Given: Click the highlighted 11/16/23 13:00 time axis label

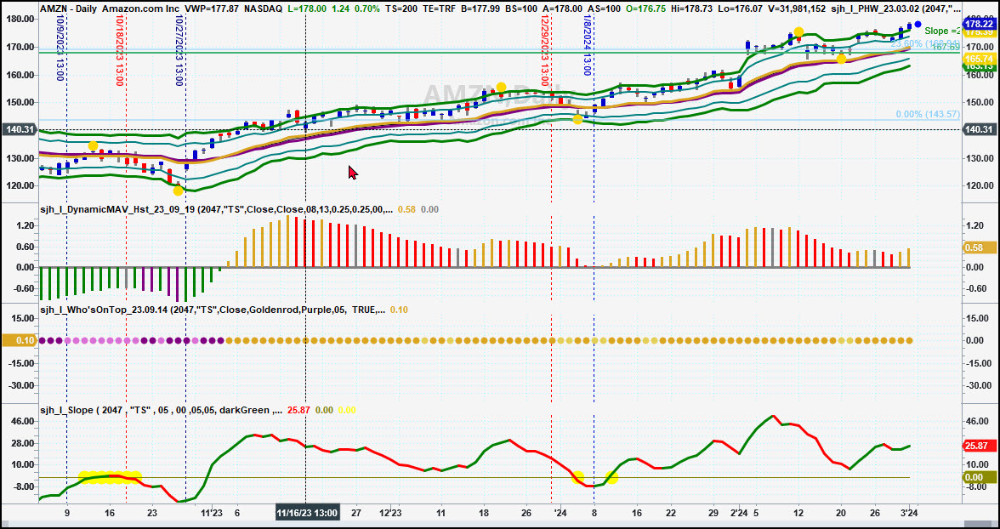Looking at the screenshot, I should (x=307, y=512).
